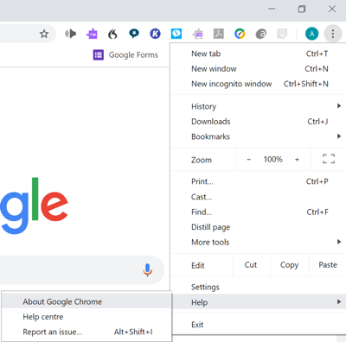Choose Cast... from the menu

259,197
